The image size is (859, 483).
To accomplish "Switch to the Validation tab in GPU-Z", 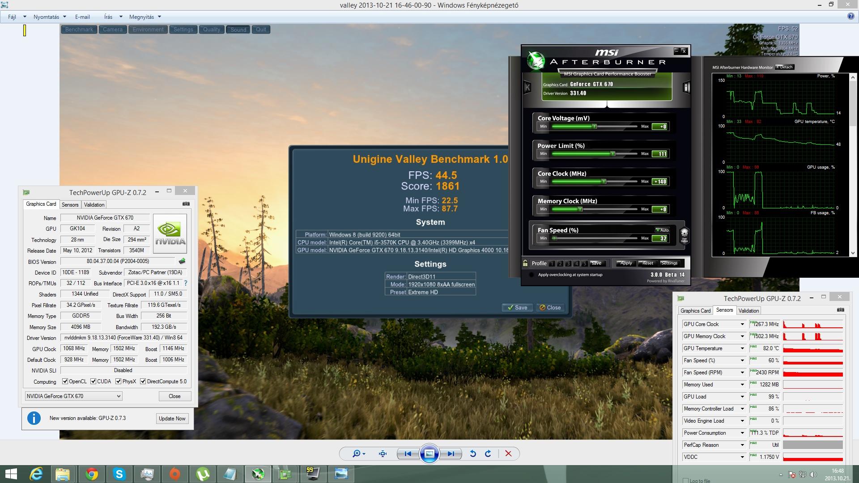I will [x=94, y=205].
